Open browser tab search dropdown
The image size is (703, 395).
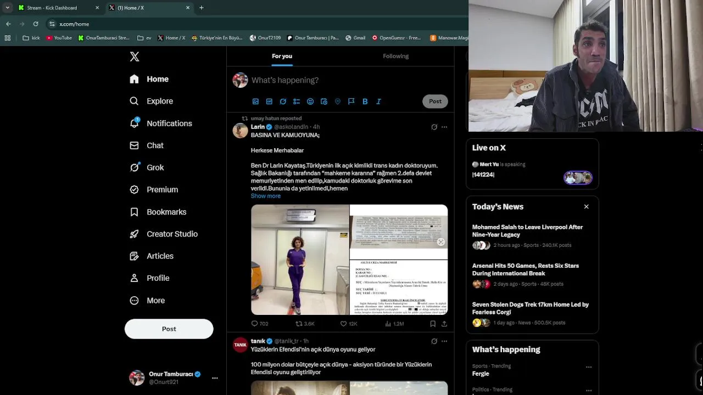8,8
